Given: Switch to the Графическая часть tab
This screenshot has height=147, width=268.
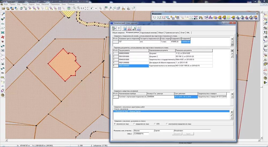Looking at the screenshot, I should coord(172,33).
